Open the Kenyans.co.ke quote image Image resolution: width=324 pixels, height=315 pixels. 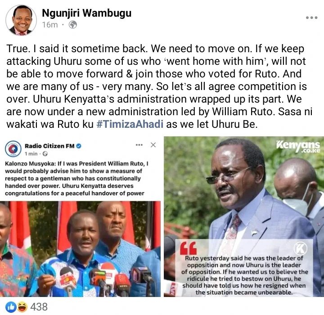(x=244, y=216)
